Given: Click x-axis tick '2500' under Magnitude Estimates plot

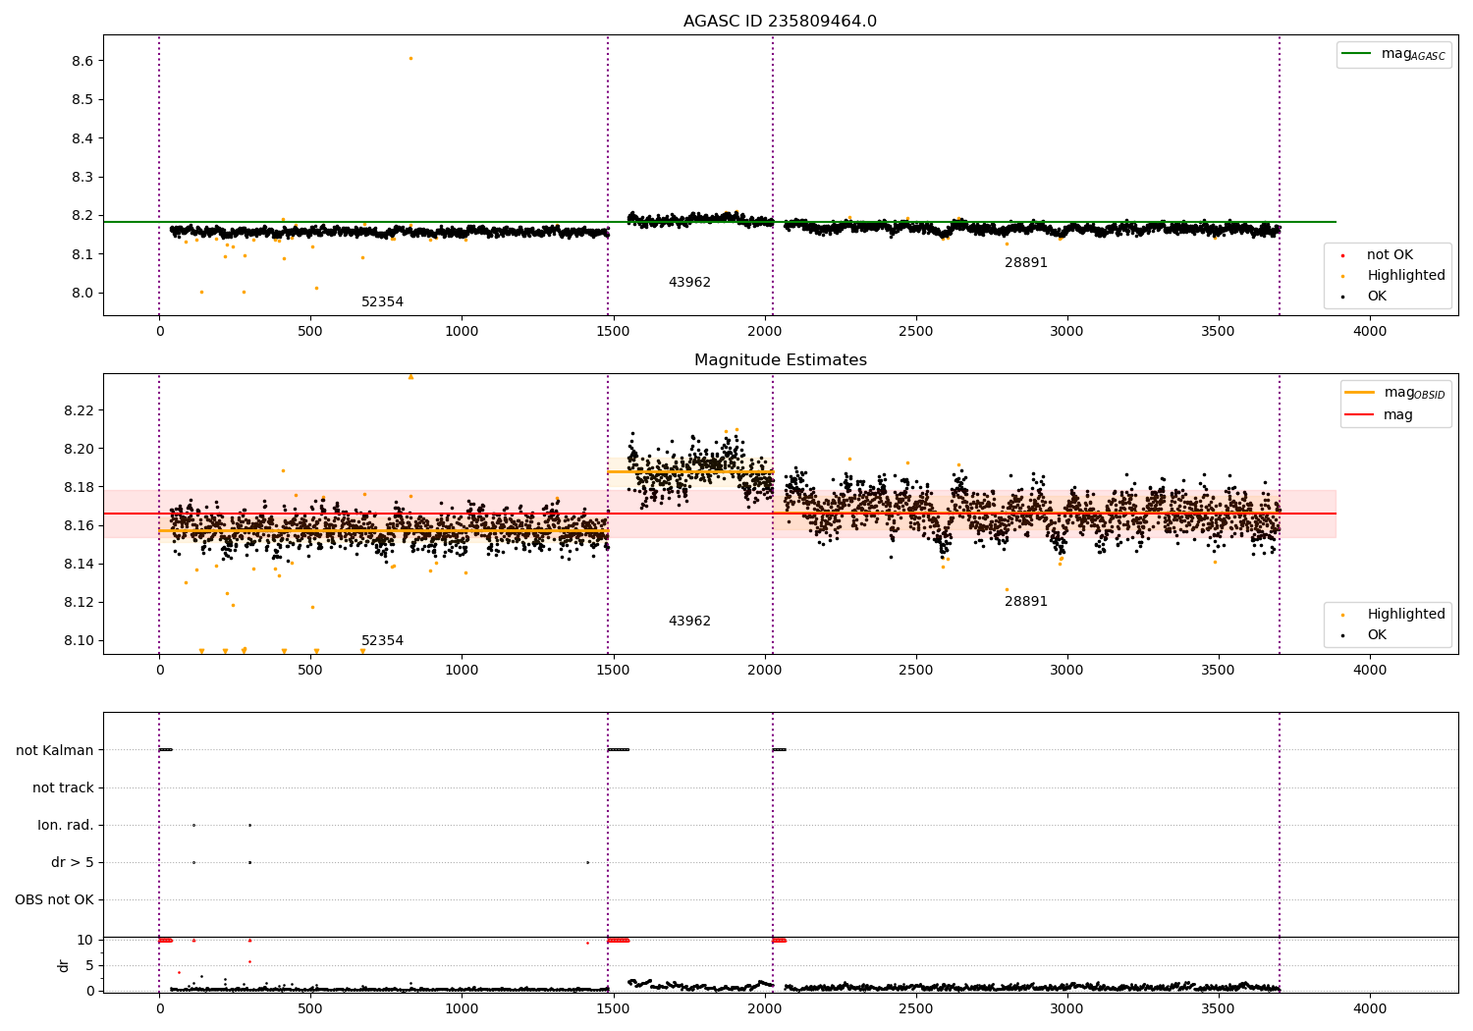Looking at the screenshot, I should 915,671.
